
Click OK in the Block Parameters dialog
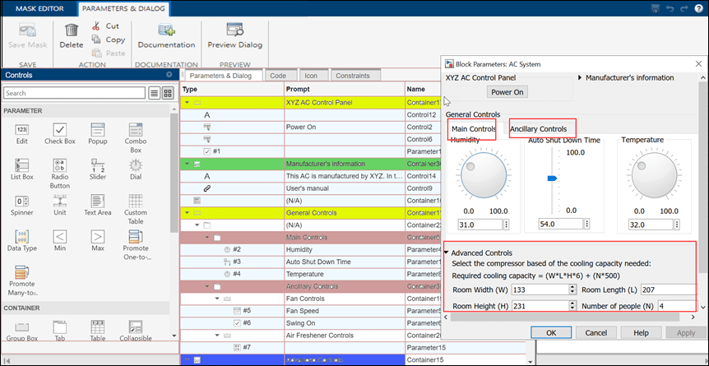point(550,332)
